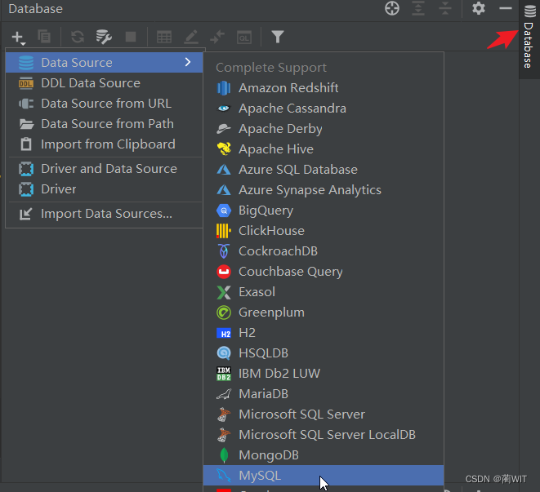540x492 pixels.
Task: Select MongoDB data source
Action: coord(324,455)
